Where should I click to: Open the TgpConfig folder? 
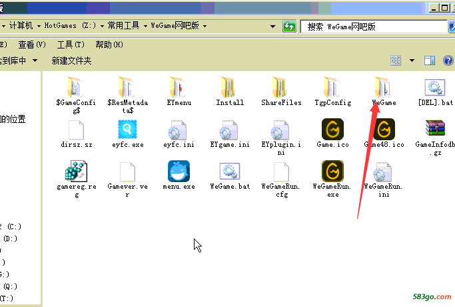point(333,91)
